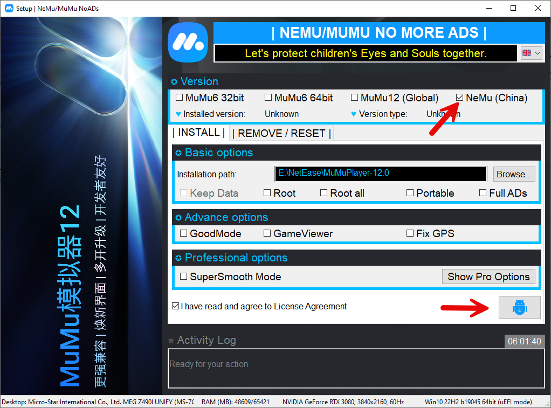The image size is (551, 408).
Task: Click the Win10 22H2 status bar entry
Action: point(478,402)
